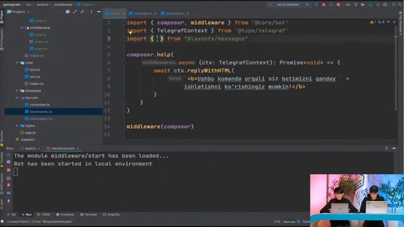The height and width of the screenshot is (227, 404).
Task: Switch to the messages.ts editor tab
Action: 143,13
